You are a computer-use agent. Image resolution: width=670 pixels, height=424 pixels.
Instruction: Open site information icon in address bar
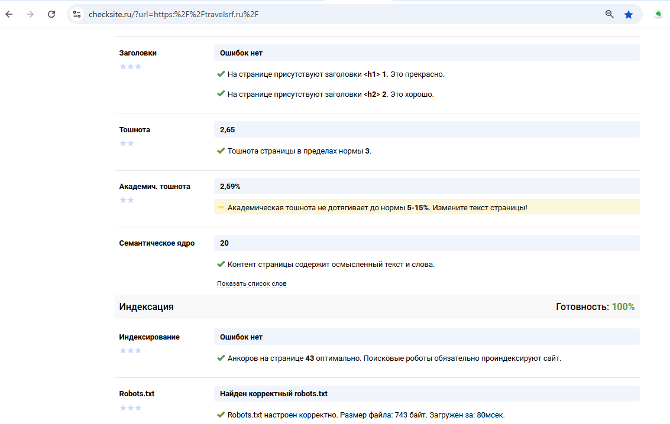tap(77, 14)
